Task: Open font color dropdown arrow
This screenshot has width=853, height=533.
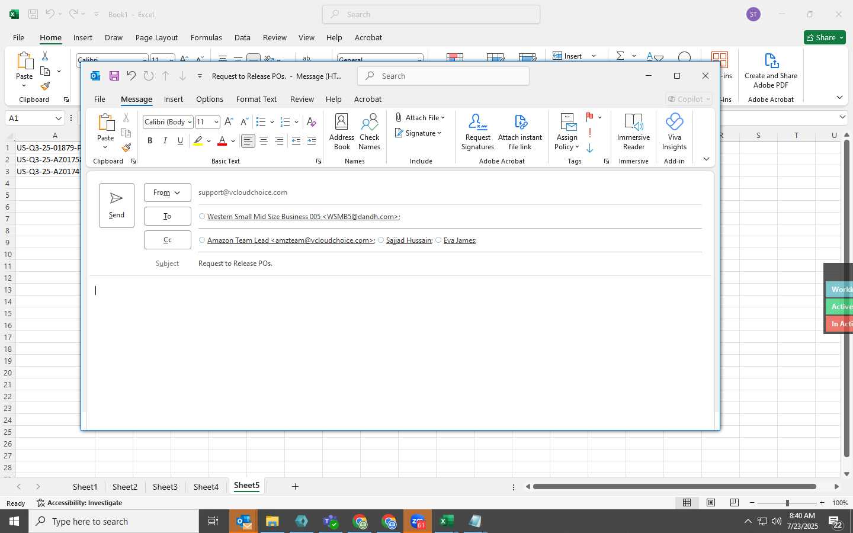Action: tap(233, 141)
